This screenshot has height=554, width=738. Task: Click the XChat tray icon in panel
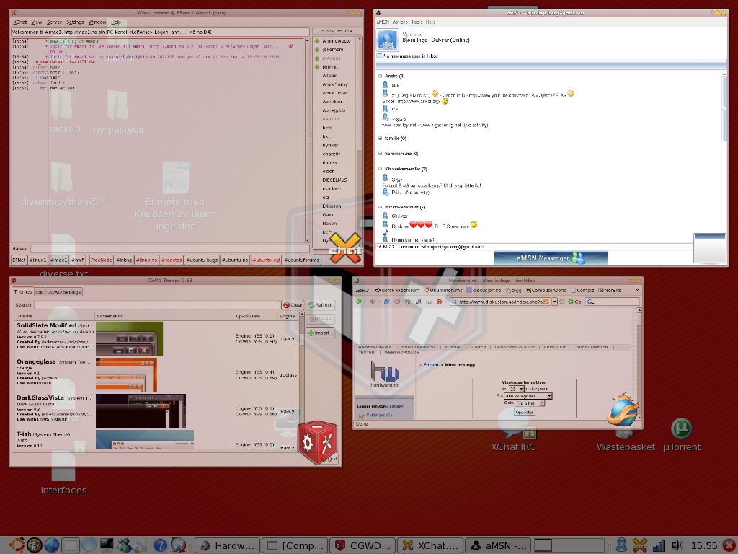(x=640, y=545)
